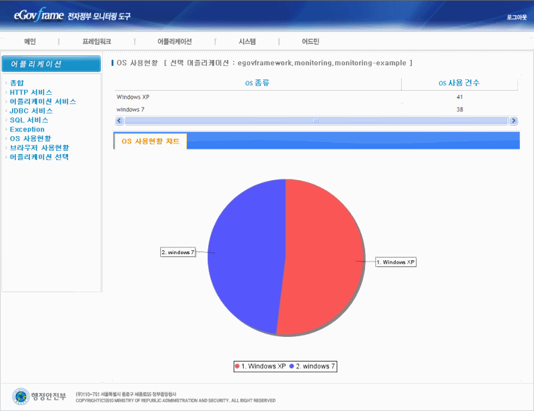Open JDBC 서비스 from the sidebar
Screen dimensions: 534x411
(31, 111)
